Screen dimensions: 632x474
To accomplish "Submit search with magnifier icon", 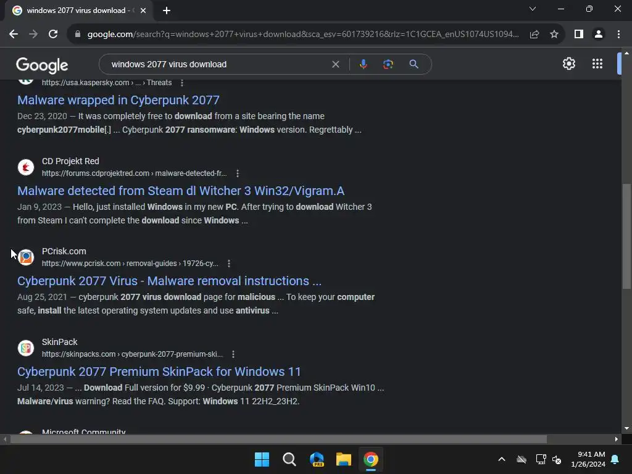I will 414,64.
